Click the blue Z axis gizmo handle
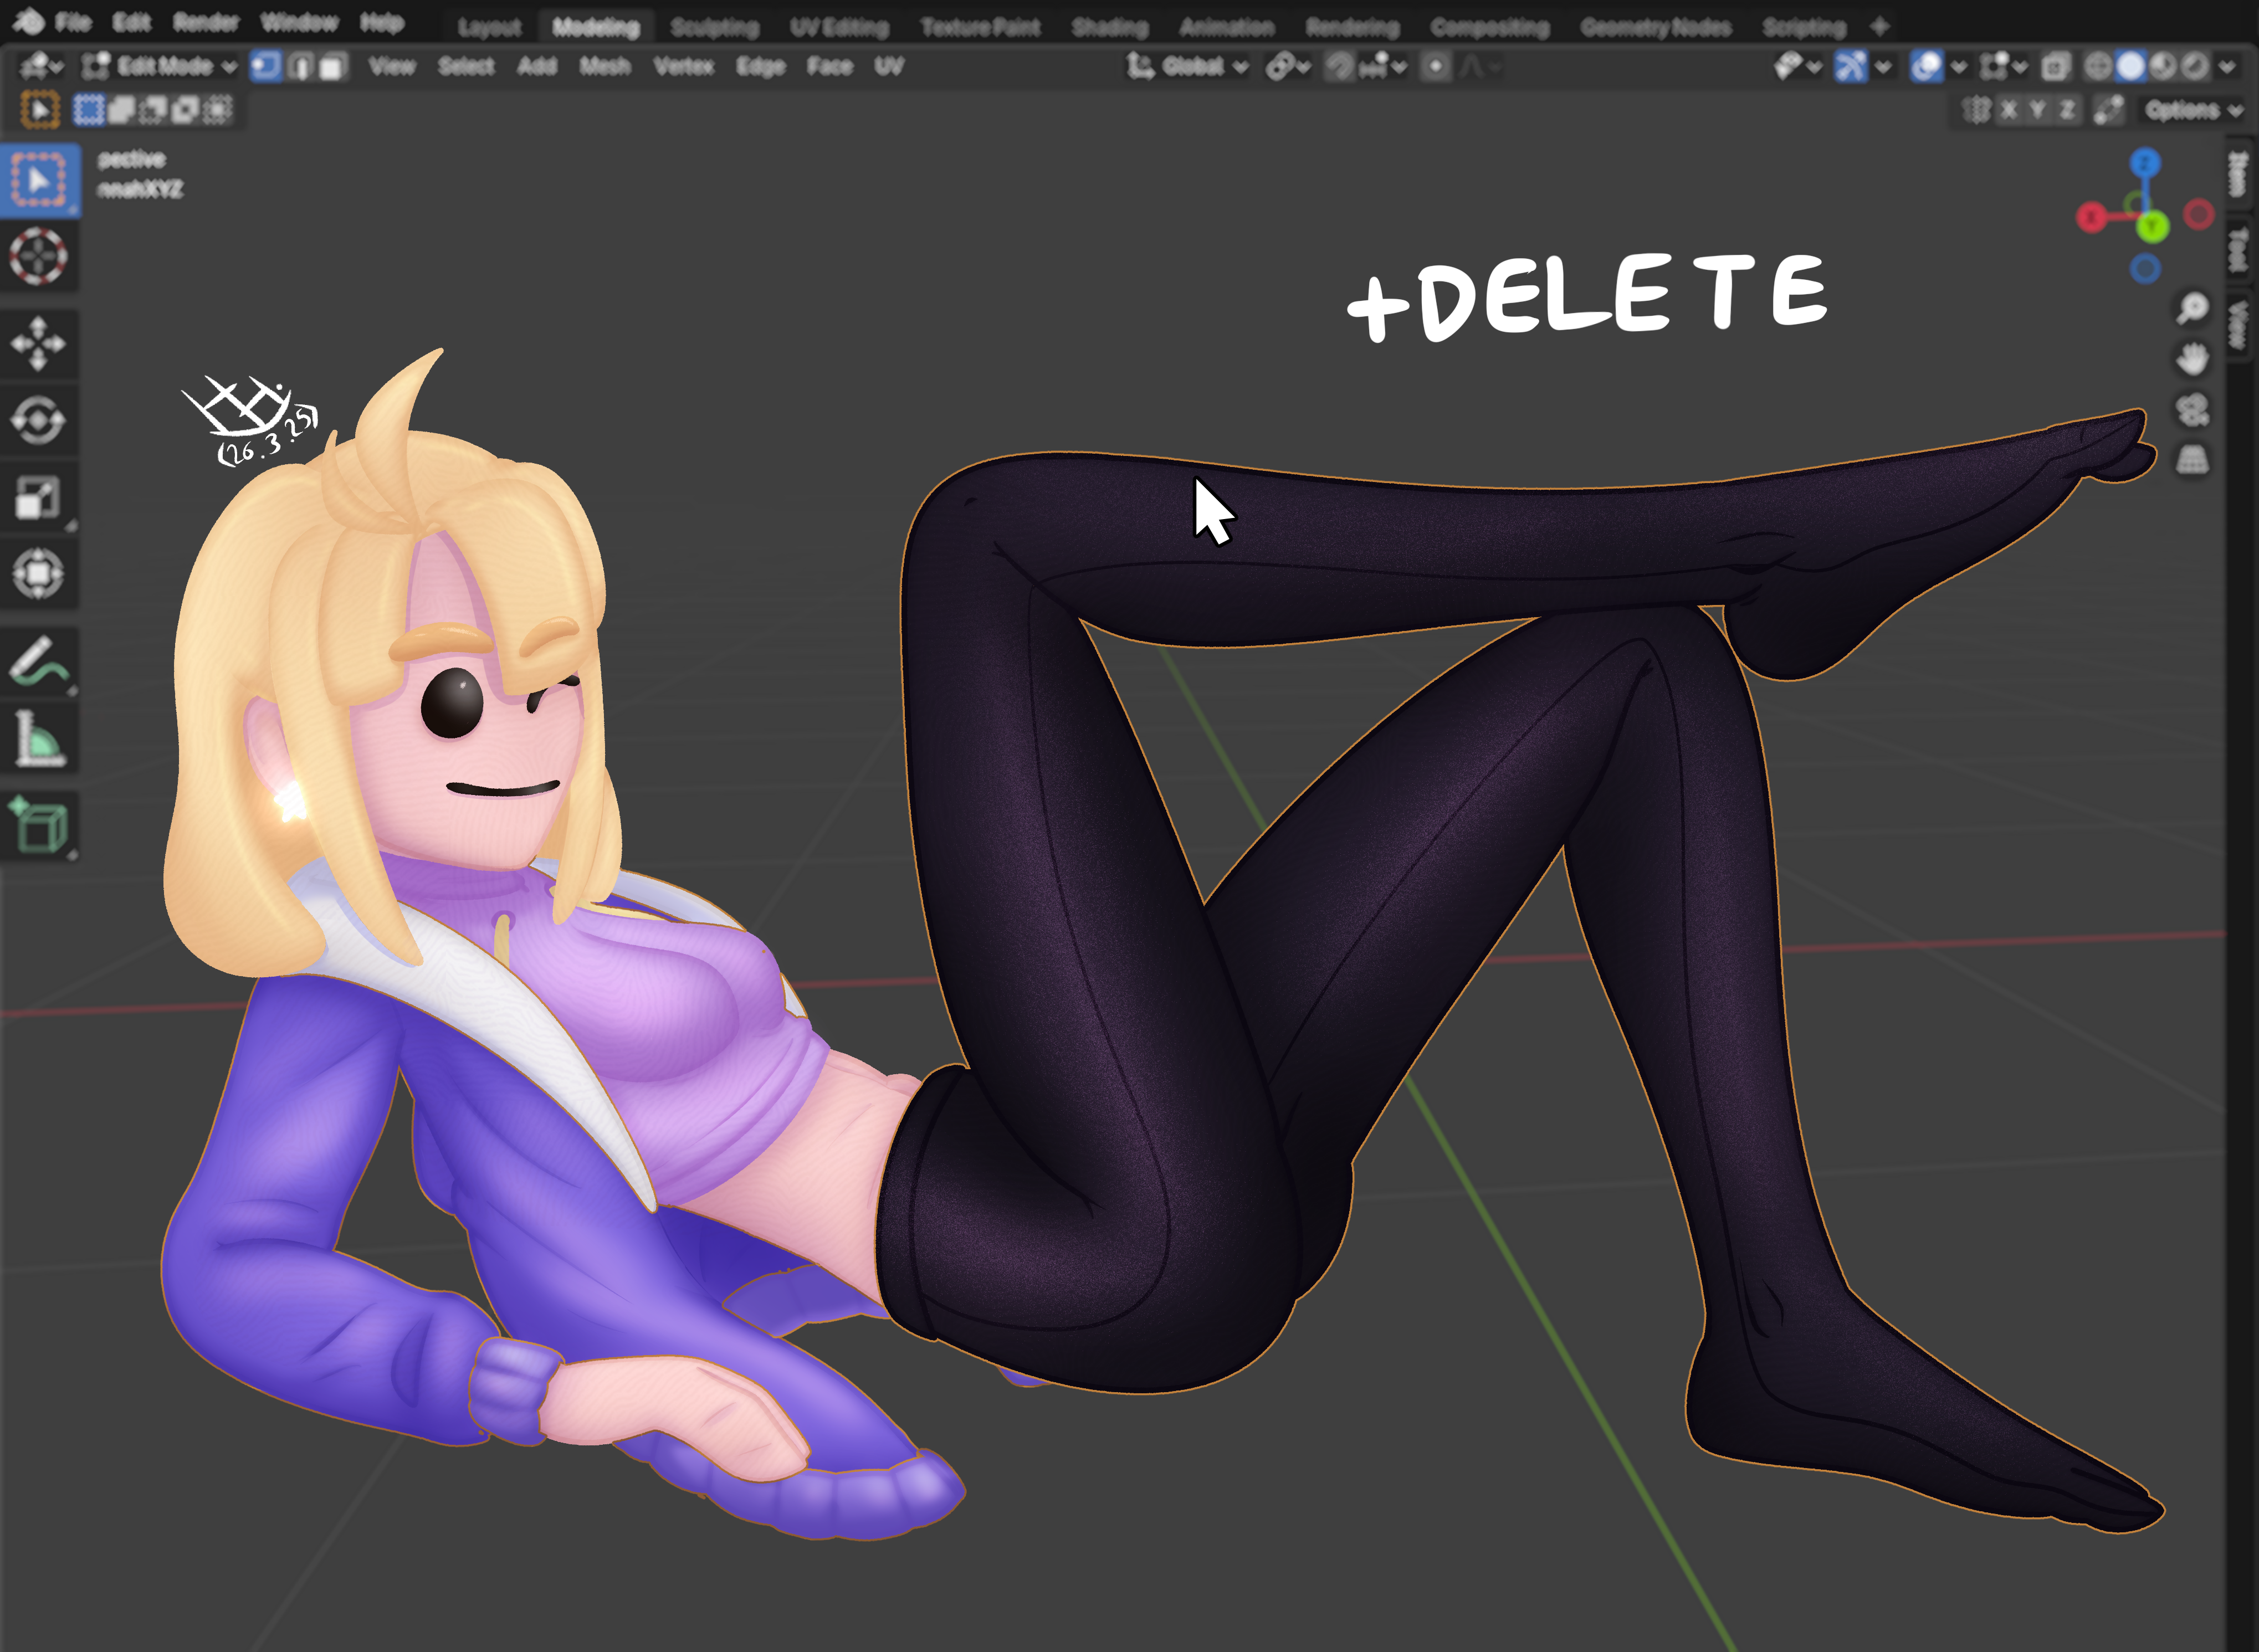Image resolution: width=2259 pixels, height=1652 pixels. pyautogui.click(x=2145, y=163)
